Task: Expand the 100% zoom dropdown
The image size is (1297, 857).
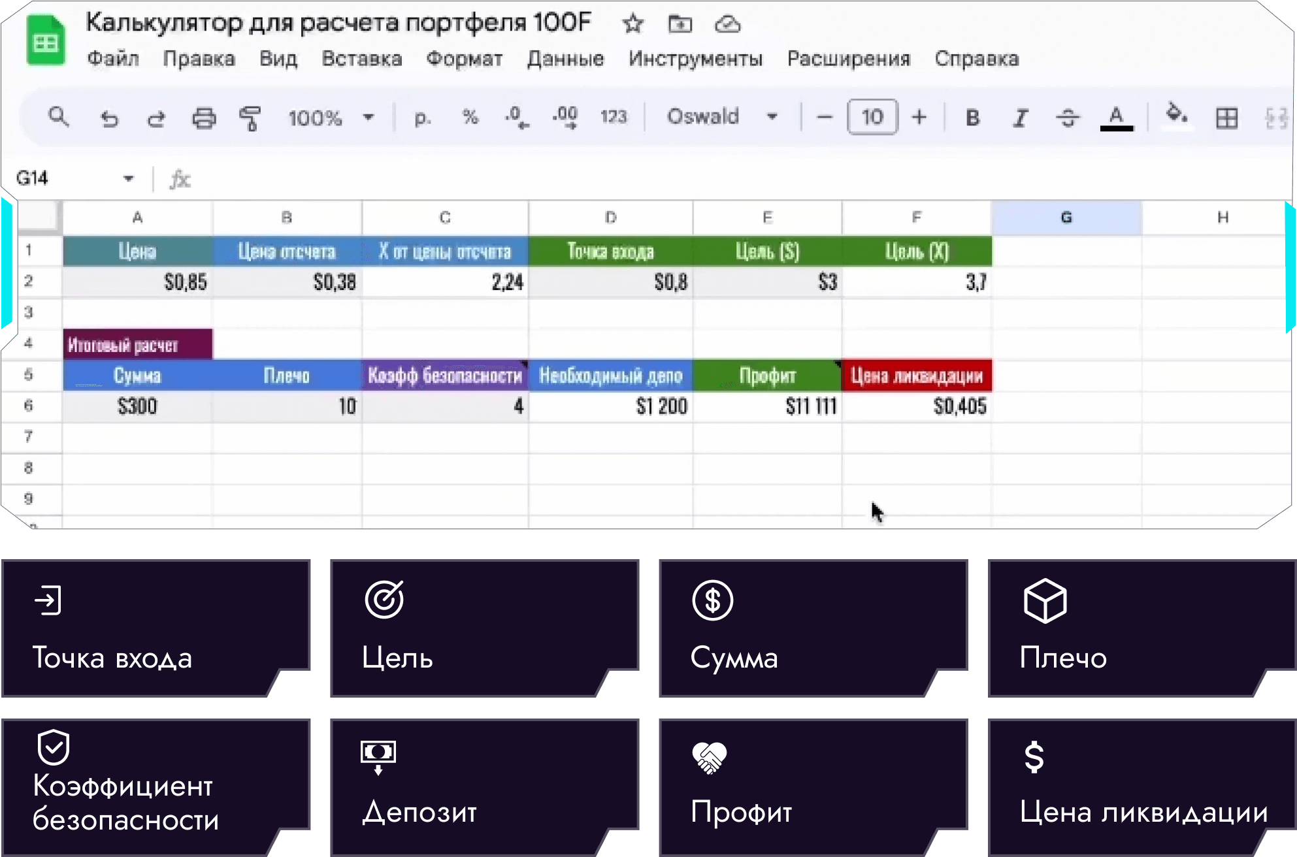Action: 369,118
